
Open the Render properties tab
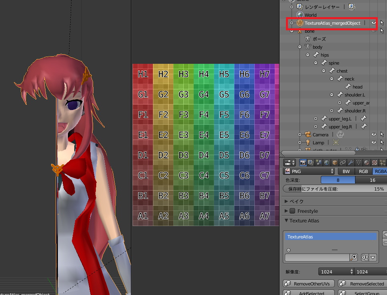[303, 162]
